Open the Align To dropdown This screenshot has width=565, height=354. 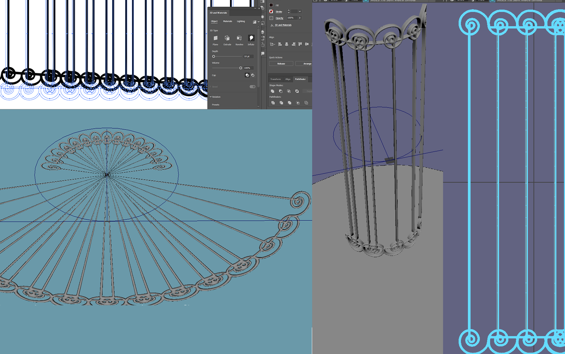[272, 44]
